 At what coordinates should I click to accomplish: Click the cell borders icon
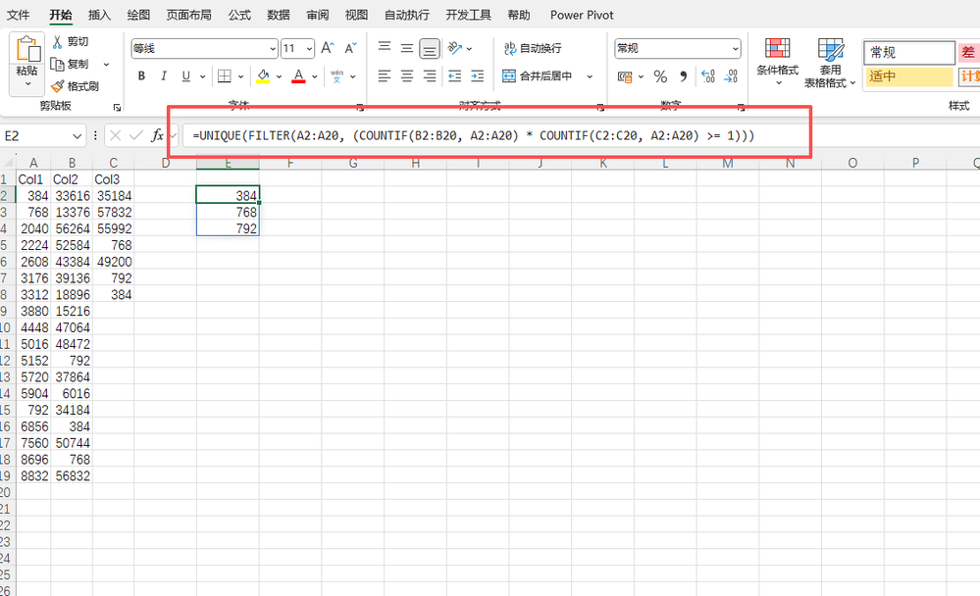coord(224,75)
